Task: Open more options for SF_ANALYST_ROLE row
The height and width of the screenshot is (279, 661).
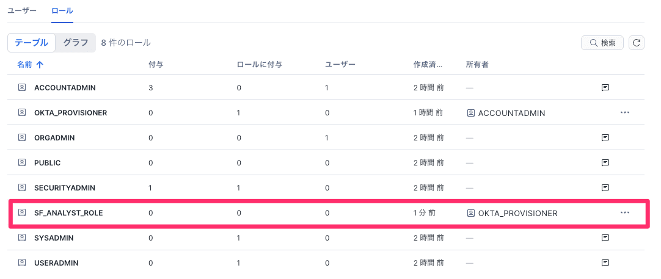Action: [624, 213]
